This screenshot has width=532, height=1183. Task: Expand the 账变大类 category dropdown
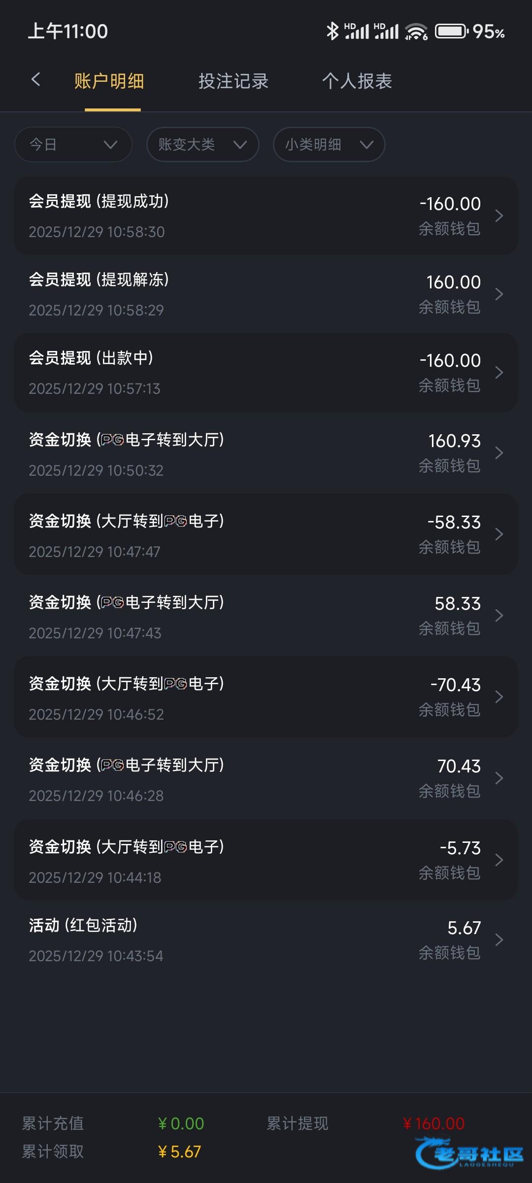coord(202,144)
